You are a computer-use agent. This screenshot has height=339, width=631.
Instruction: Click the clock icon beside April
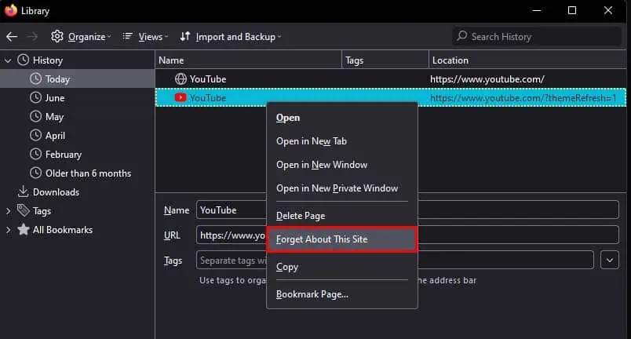pos(36,135)
